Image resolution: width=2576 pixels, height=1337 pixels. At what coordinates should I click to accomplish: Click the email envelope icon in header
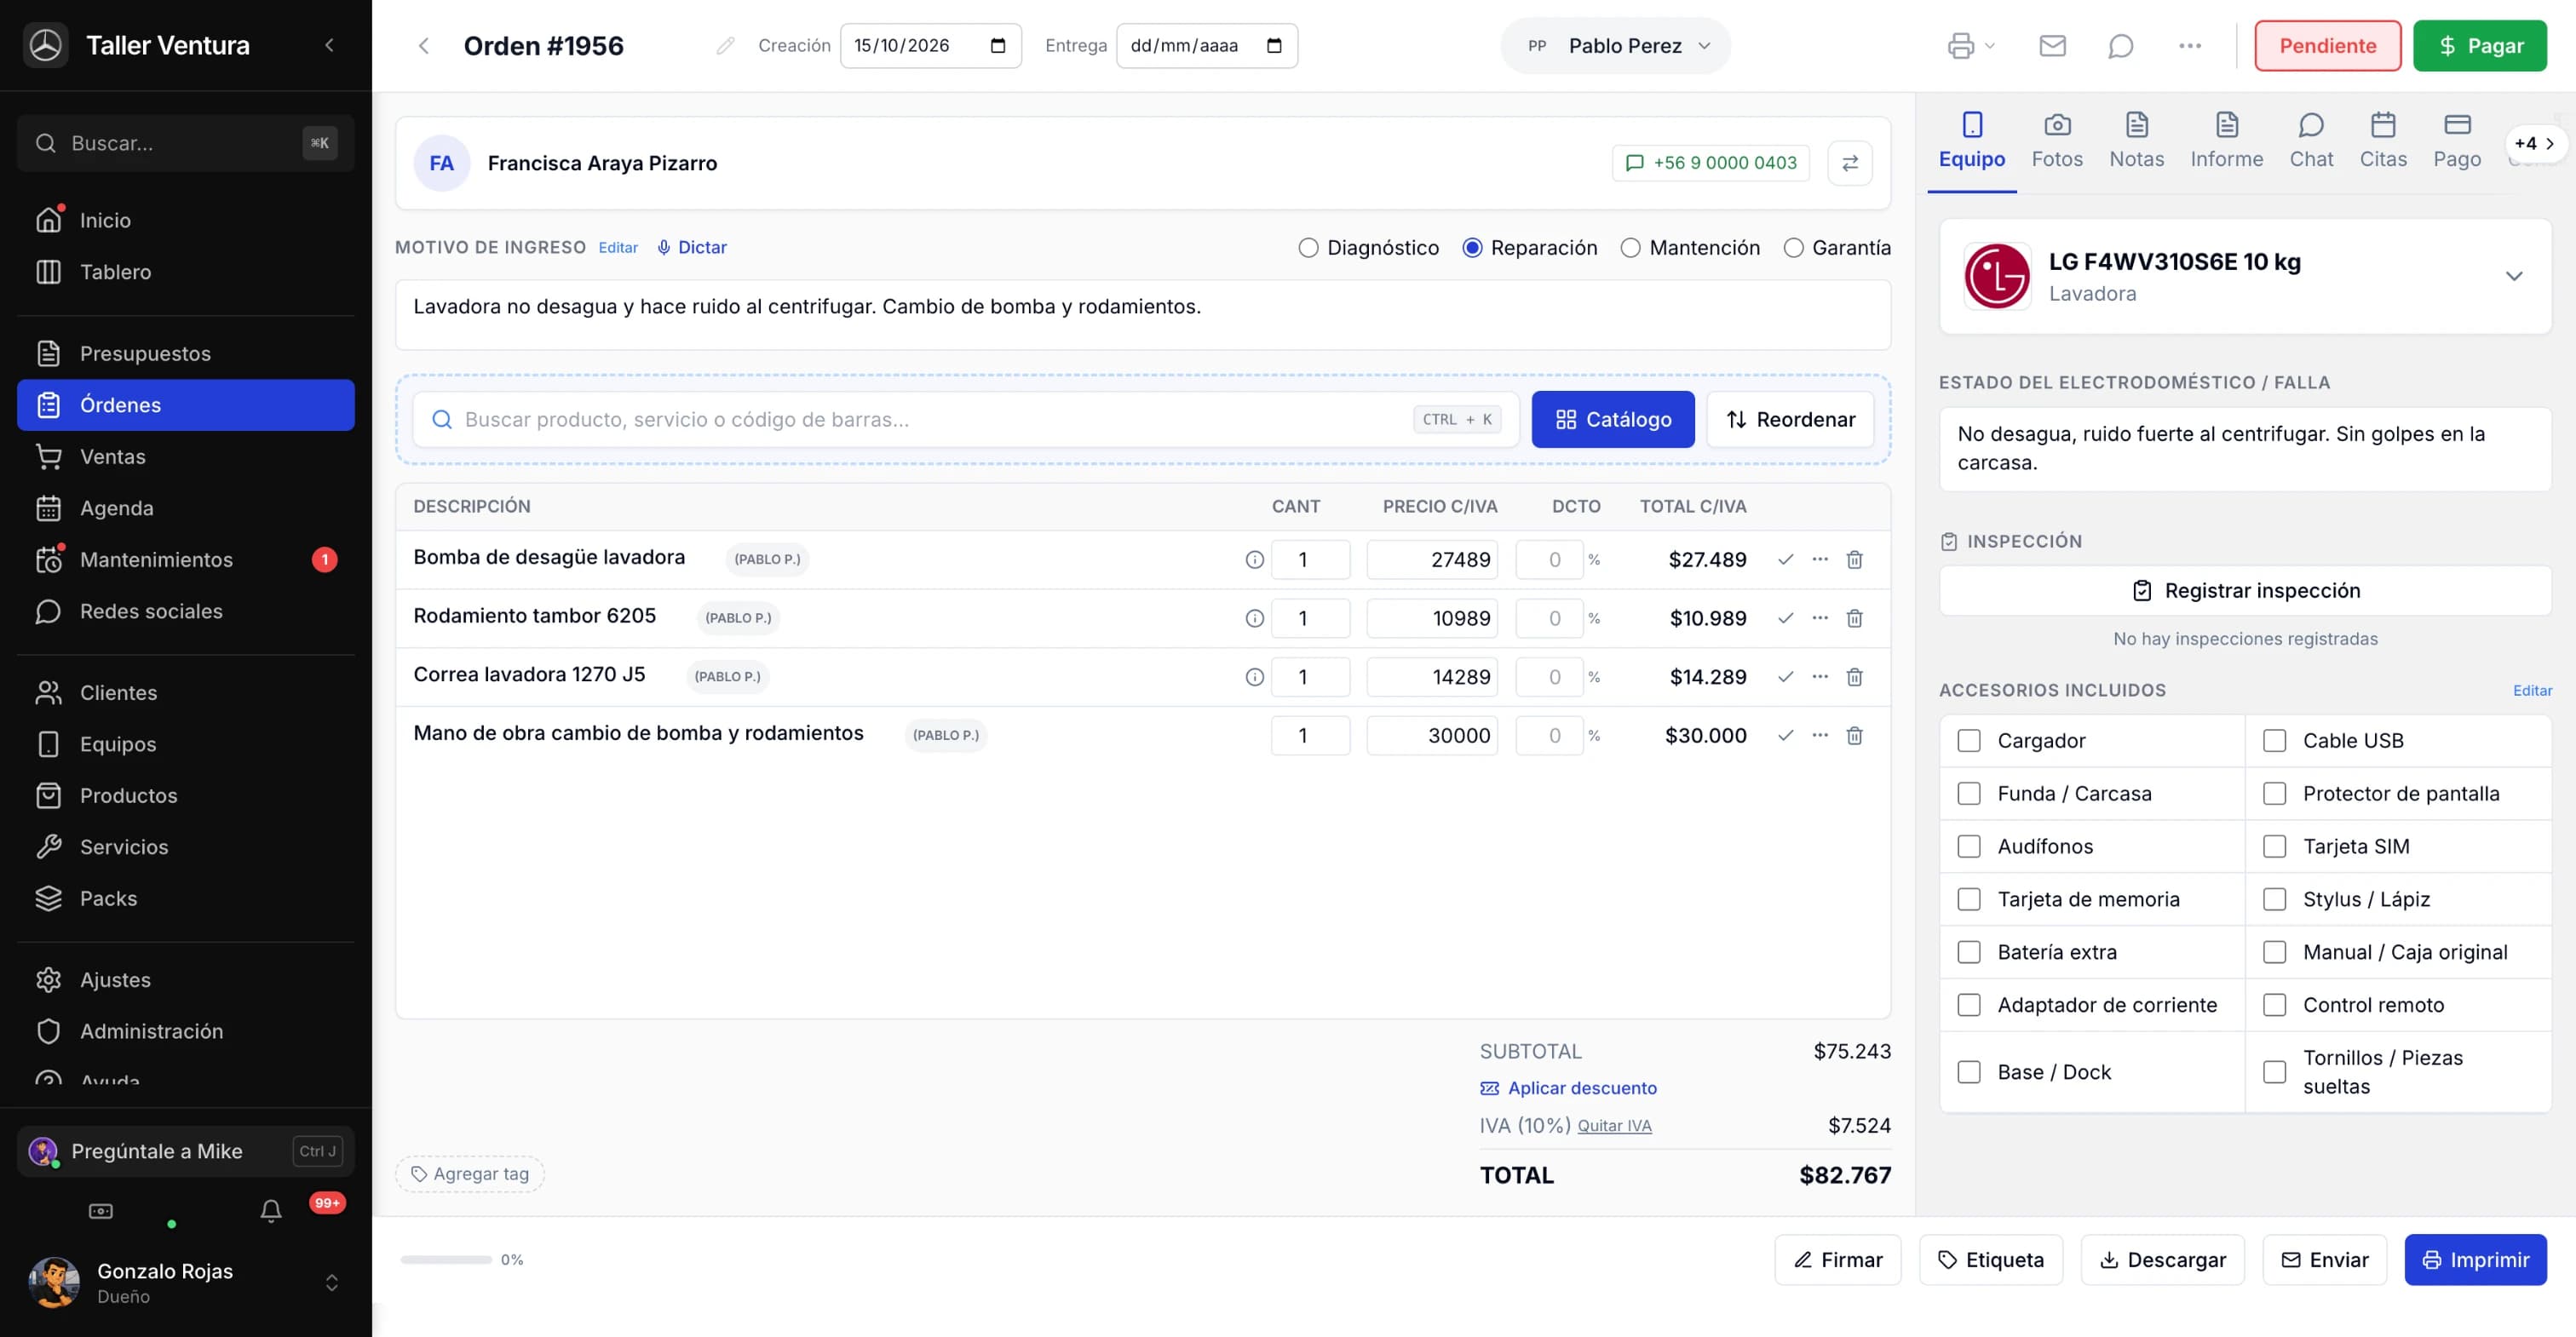click(x=2052, y=46)
